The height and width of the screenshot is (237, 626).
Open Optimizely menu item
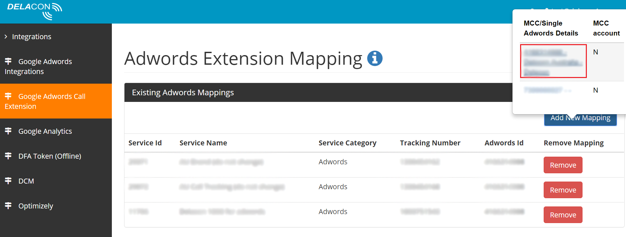56,206
